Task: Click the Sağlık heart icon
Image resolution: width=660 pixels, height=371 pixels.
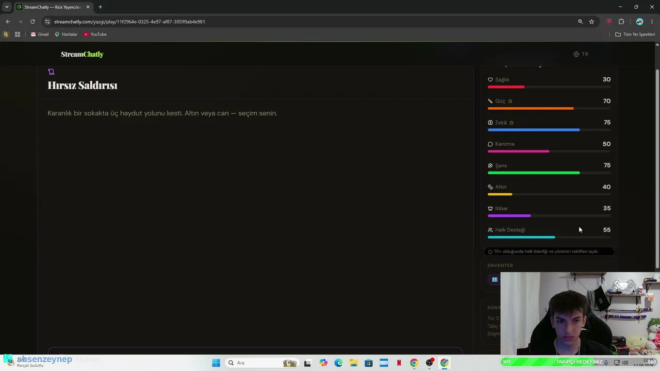Action: click(x=490, y=80)
